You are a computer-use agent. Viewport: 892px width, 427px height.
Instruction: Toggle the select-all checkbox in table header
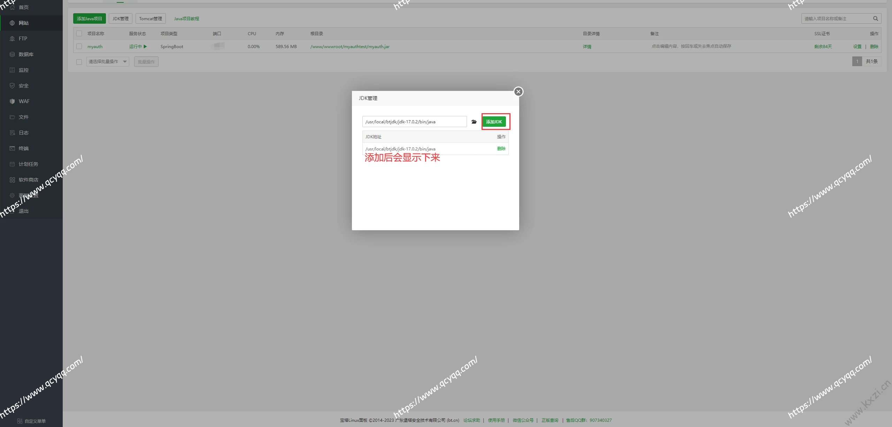pos(79,34)
